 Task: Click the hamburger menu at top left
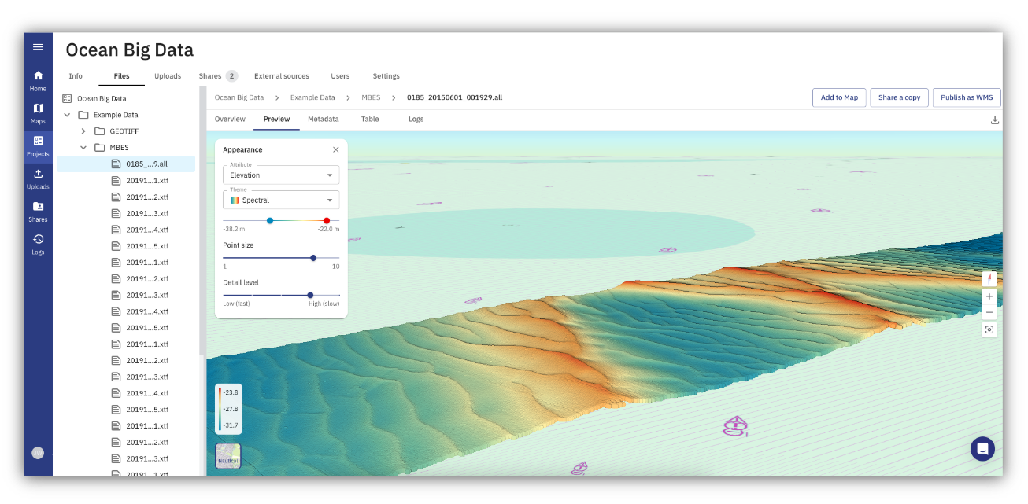click(37, 46)
